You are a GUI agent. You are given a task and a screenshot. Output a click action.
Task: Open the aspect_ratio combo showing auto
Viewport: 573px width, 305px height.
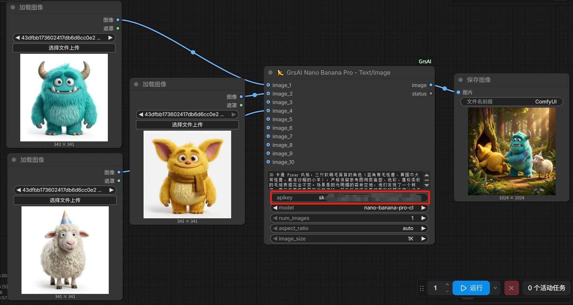pyautogui.click(x=349, y=229)
